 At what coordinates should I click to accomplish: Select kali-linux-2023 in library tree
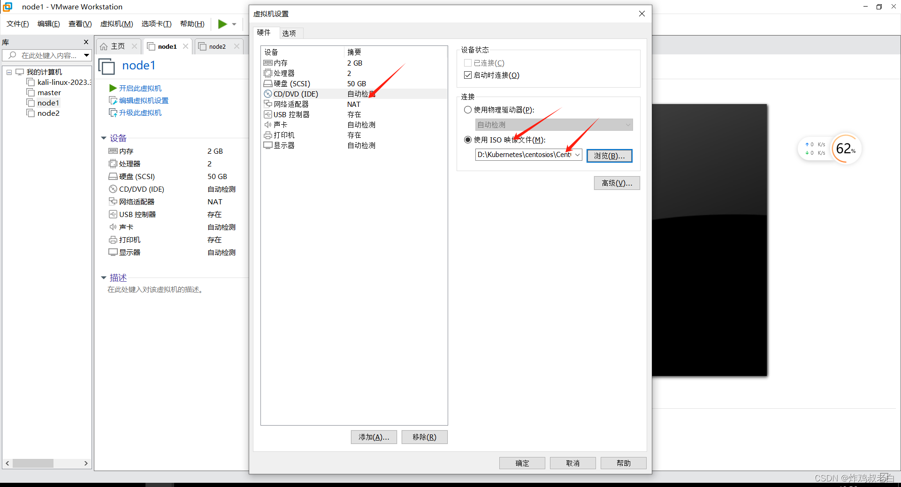pyautogui.click(x=59, y=82)
